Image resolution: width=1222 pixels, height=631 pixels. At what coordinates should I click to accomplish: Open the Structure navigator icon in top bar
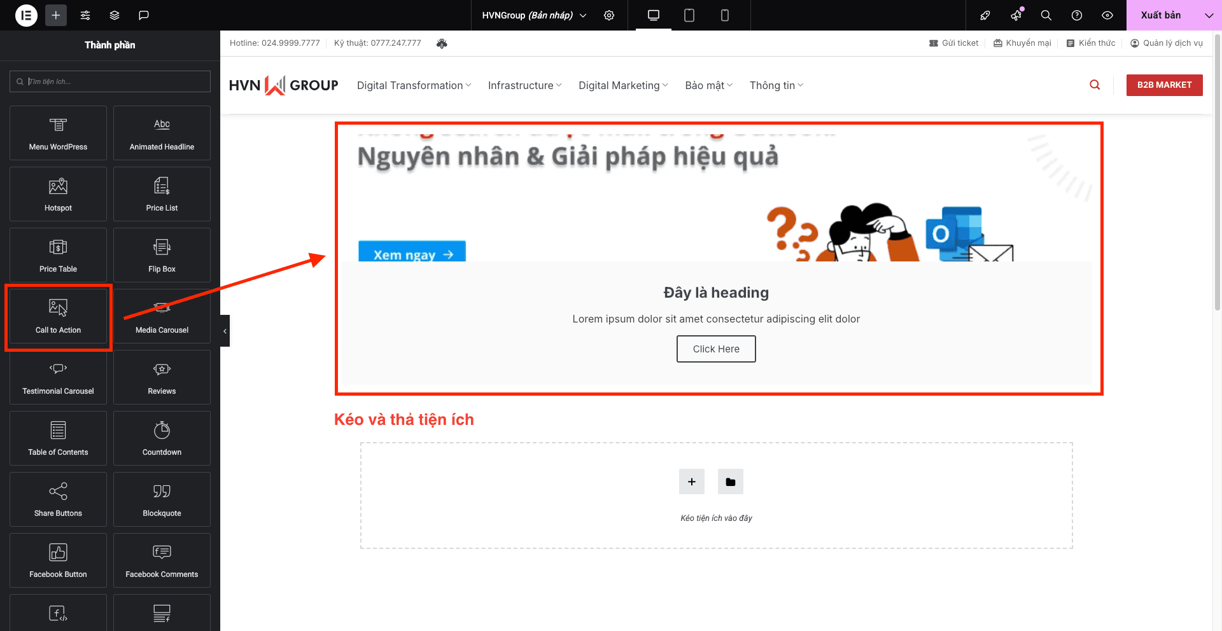[114, 15]
